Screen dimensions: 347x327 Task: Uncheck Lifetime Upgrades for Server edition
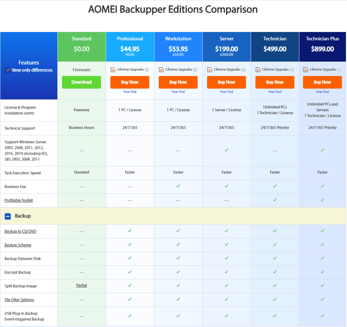pos(210,70)
